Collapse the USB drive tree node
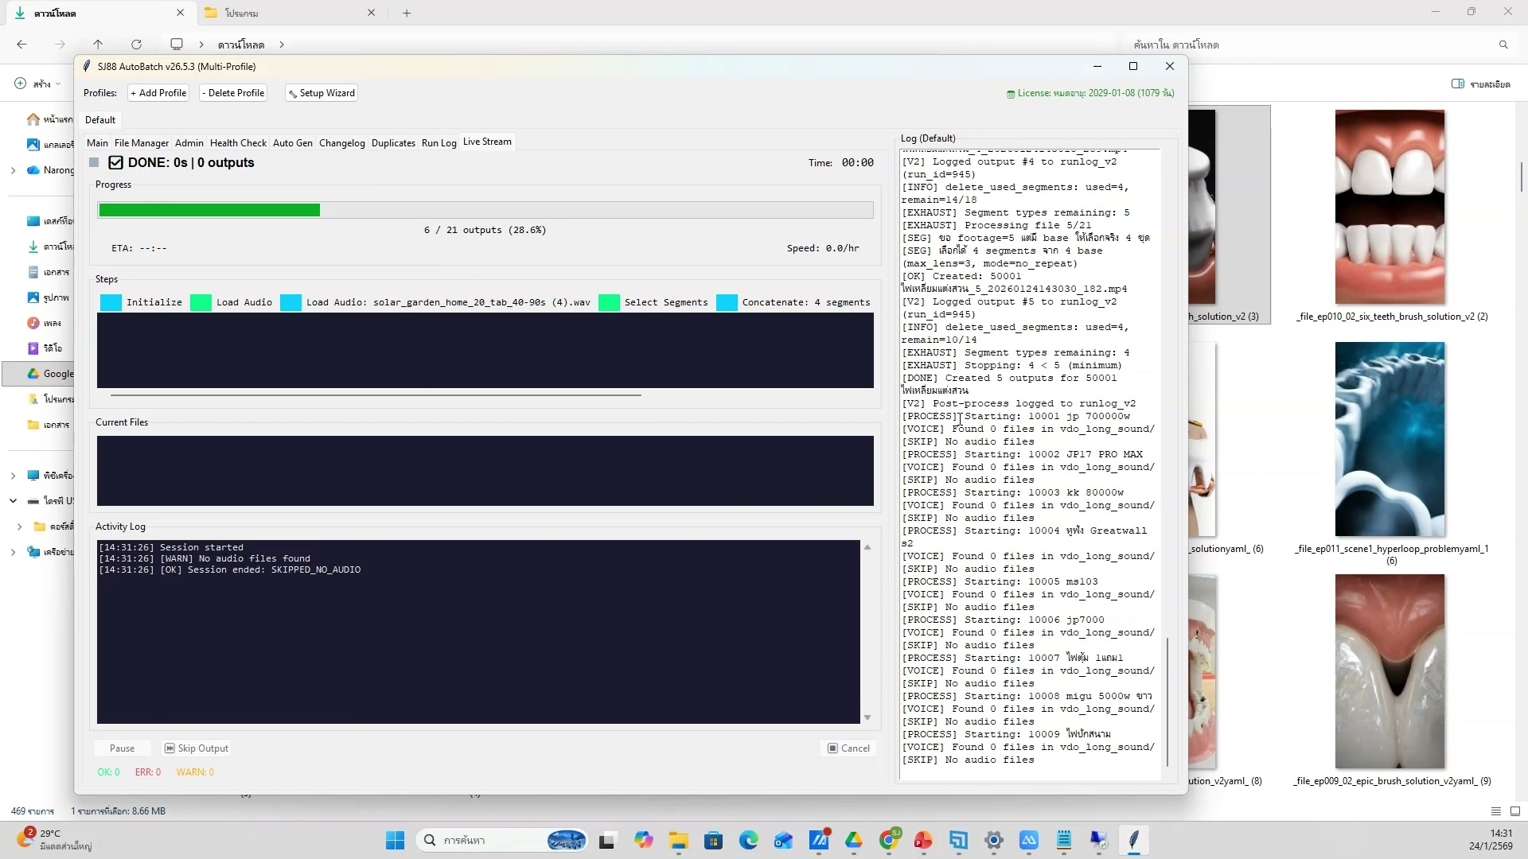The height and width of the screenshot is (859, 1528). [13, 501]
